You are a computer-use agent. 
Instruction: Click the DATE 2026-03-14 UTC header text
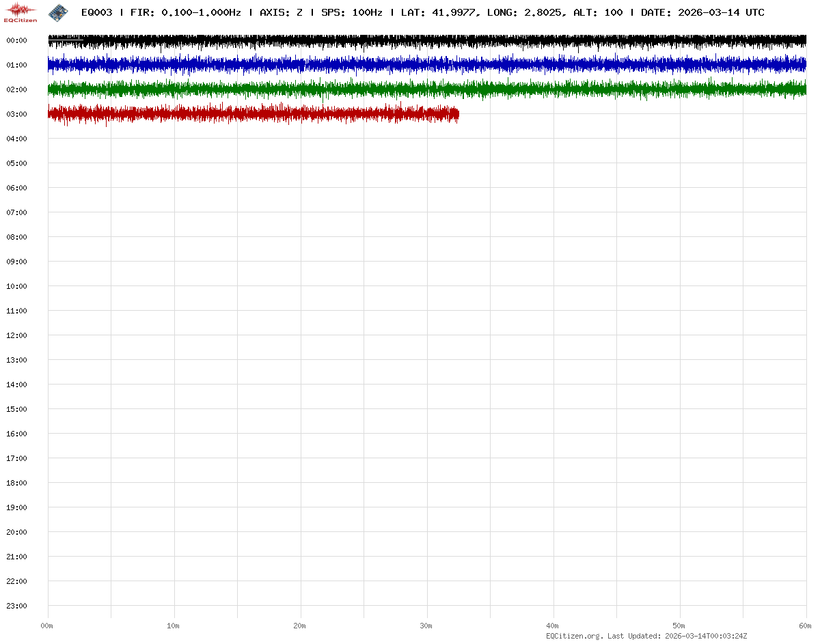702,12
